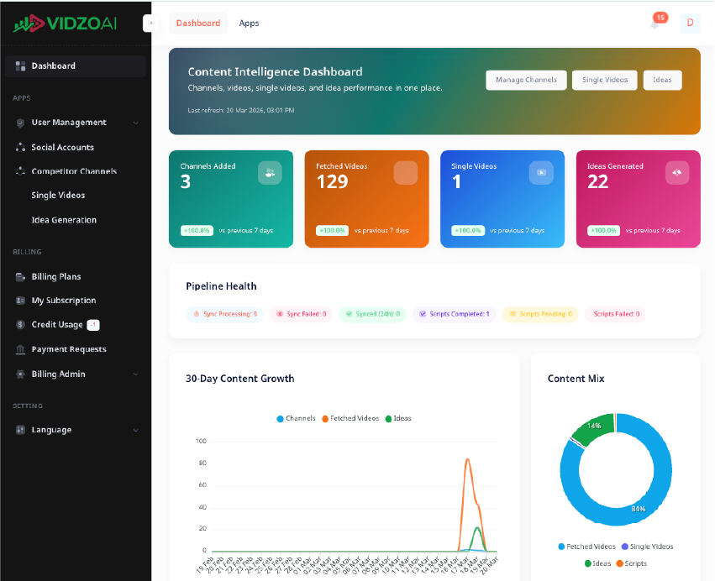The image size is (715, 581).
Task: Click the VidzoAI logo
Action: [x=66, y=24]
